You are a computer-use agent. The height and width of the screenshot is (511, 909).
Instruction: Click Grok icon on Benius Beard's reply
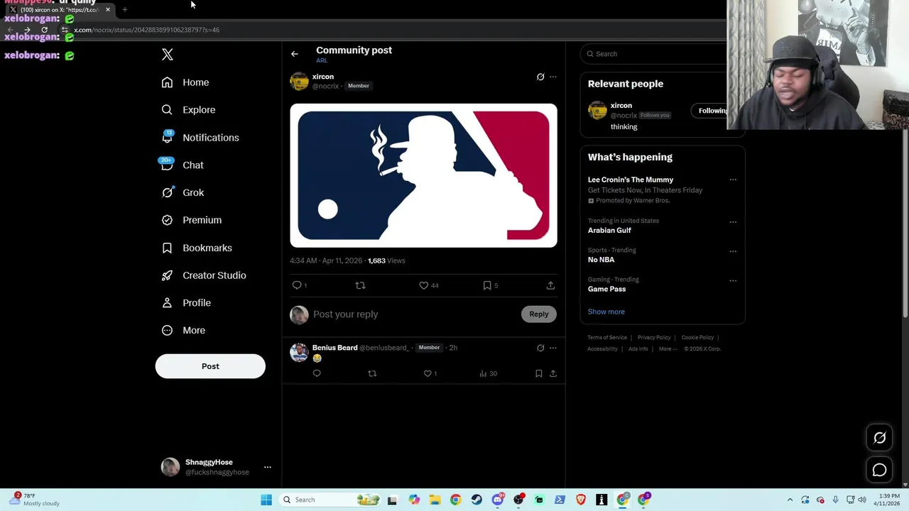tap(540, 348)
